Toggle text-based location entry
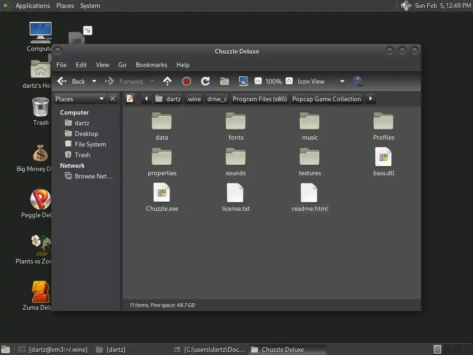 (x=130, y=99)
